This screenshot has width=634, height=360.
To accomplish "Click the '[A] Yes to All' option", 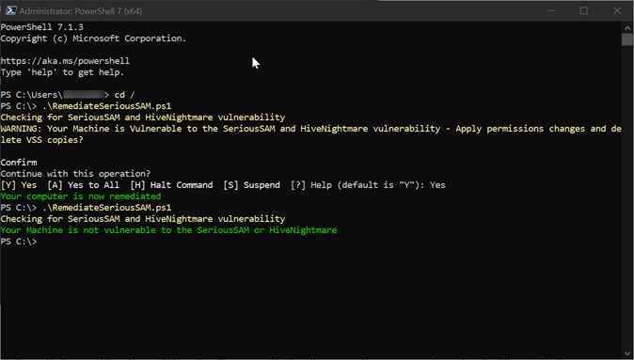I will pyautogui.click(x=84, y=185).
